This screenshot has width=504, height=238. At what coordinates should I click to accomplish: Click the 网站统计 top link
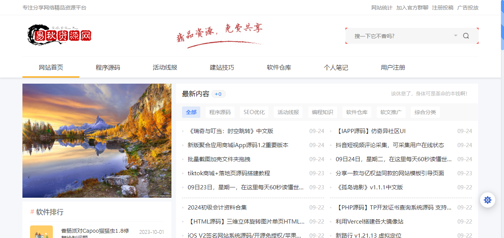click(x=382, y=8)
